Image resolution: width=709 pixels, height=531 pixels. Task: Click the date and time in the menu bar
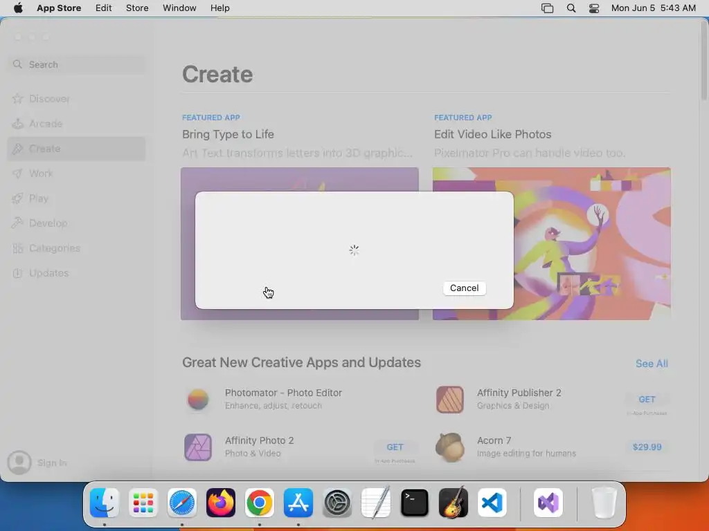point(654,8)
